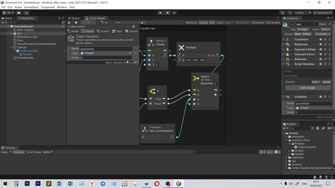This screenshot has height=188, width=335.
Task: Collapse the Canvas object in the hierarchy
Action: tap(12, 48)
